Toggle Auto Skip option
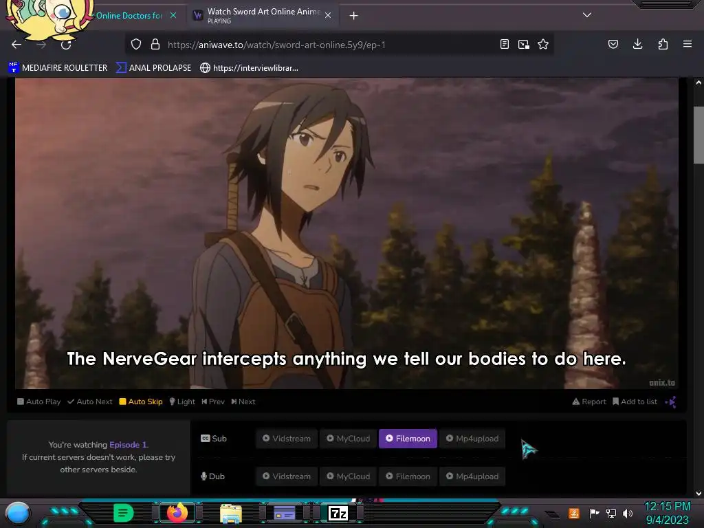The height and width of the screenshot is (528, 704). coord(141,401)
